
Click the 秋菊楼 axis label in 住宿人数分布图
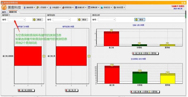(x=140, y=48)
